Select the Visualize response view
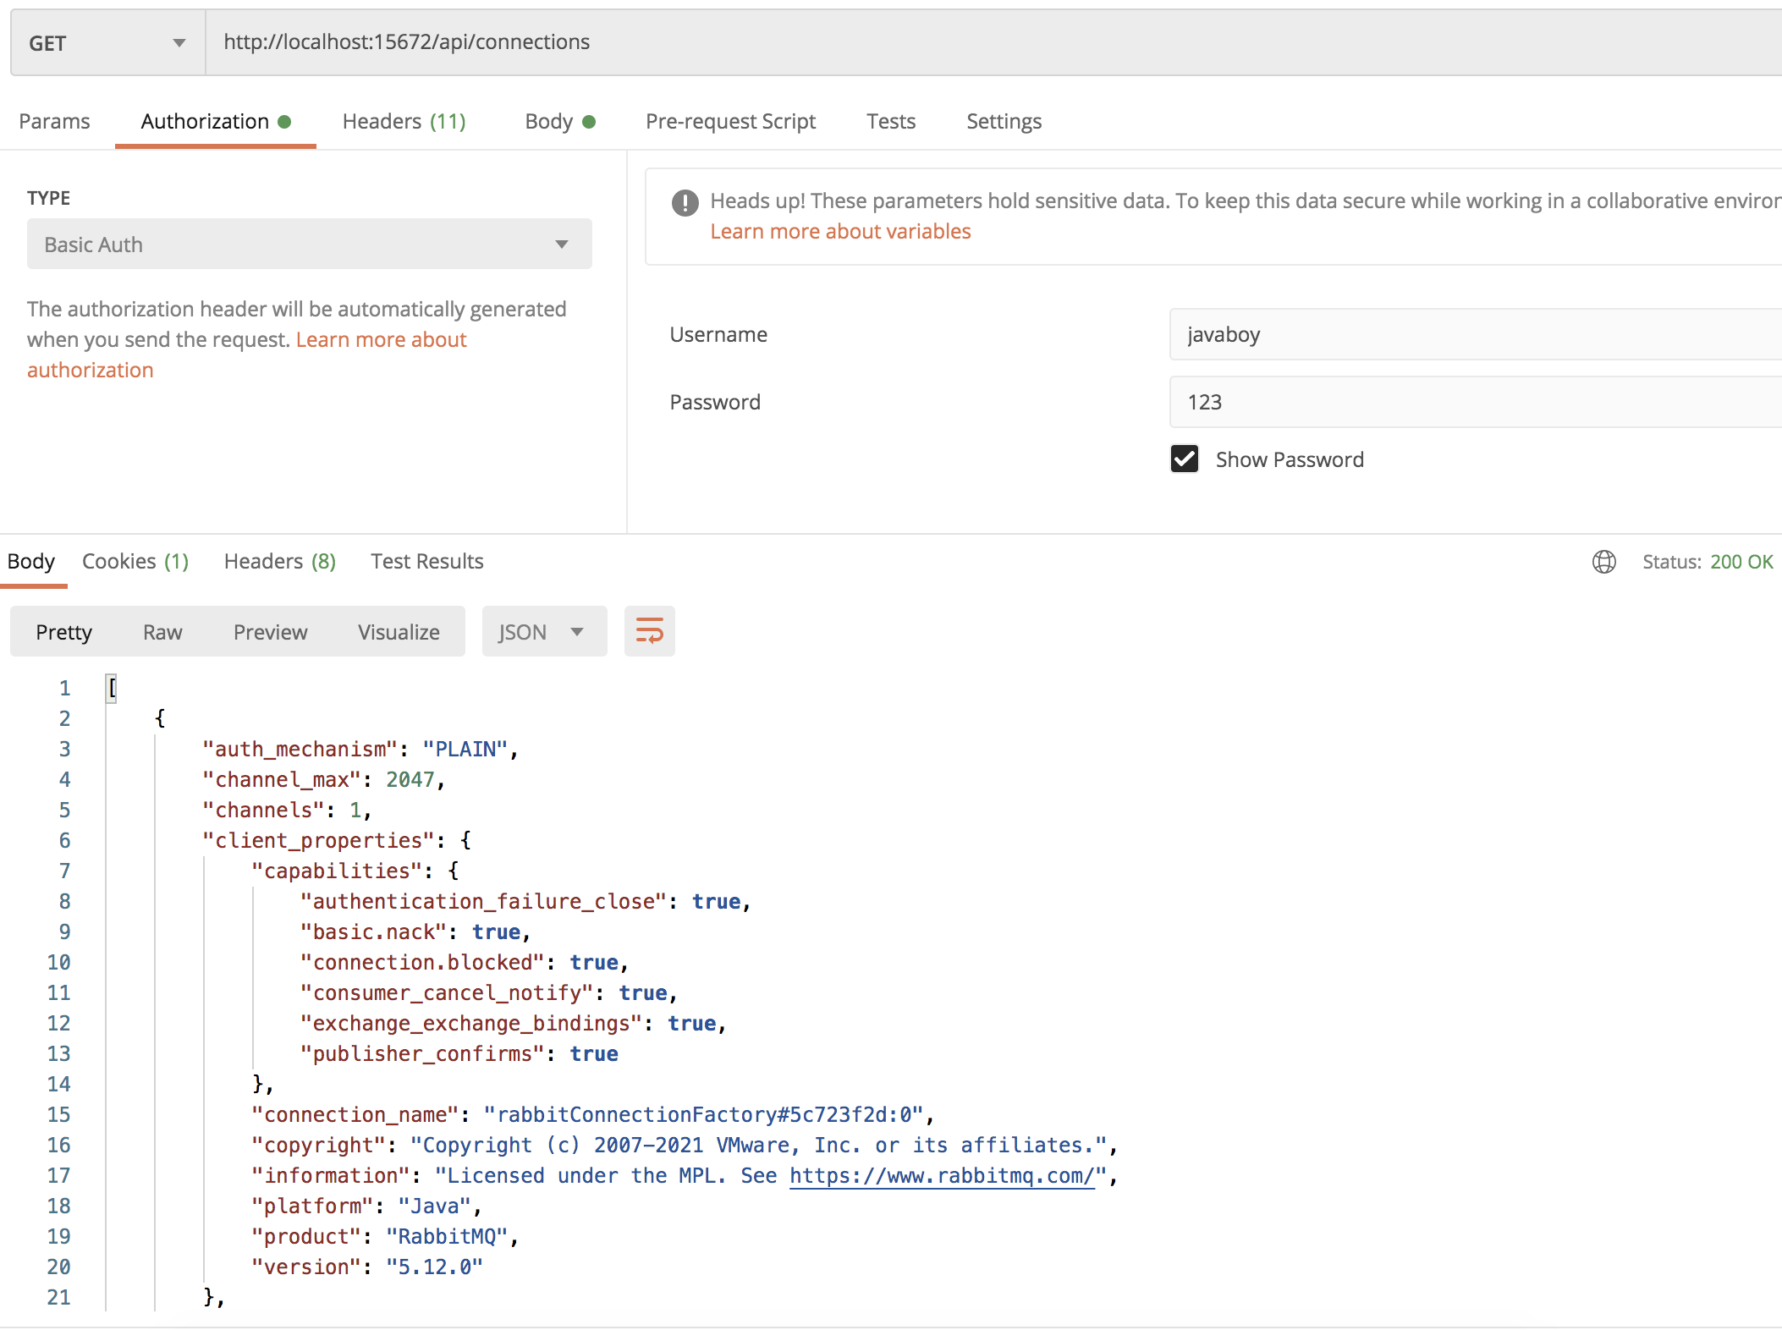The image size is (1782, 1330). pyautogui.click(x=399, y=632)
